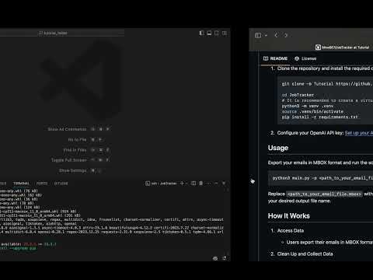Click the inline path_to_your_email_file code snippet
The height and width of the screenshot is (280, 373).
coord(324,194)
